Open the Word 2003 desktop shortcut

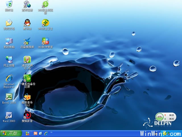[9, 115]
